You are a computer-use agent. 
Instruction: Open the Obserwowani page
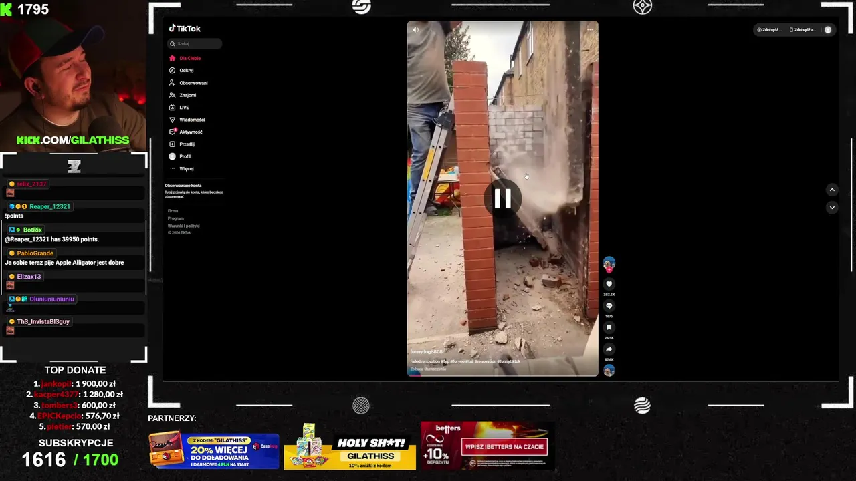pos(188,83)
